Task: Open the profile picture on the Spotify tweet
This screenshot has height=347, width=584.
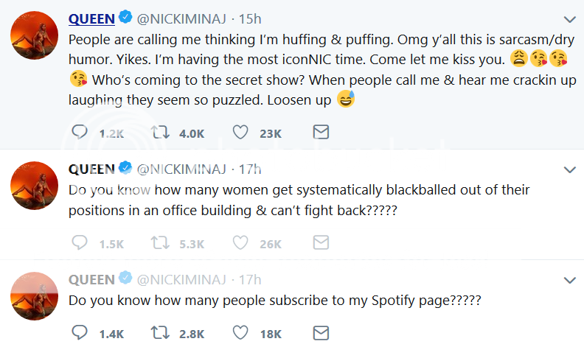Action: pos(34,296)
